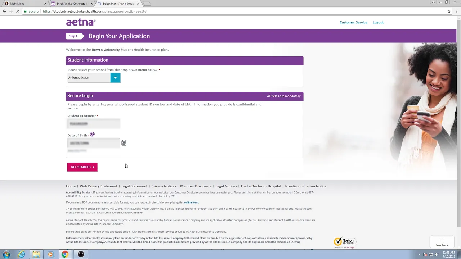Viewport: 461px width, 259px height.
Task: Open the Nondiscrimination Notice link
Action: tap(305, 186)
